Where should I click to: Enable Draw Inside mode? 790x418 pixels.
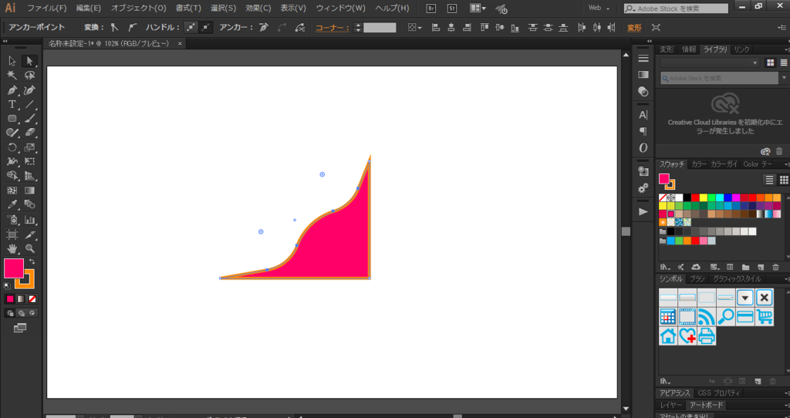click(x=32, y=313)
